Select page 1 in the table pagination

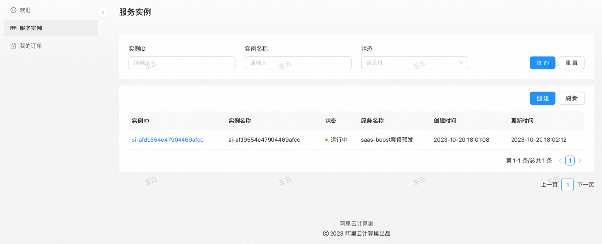click(570, 161)
